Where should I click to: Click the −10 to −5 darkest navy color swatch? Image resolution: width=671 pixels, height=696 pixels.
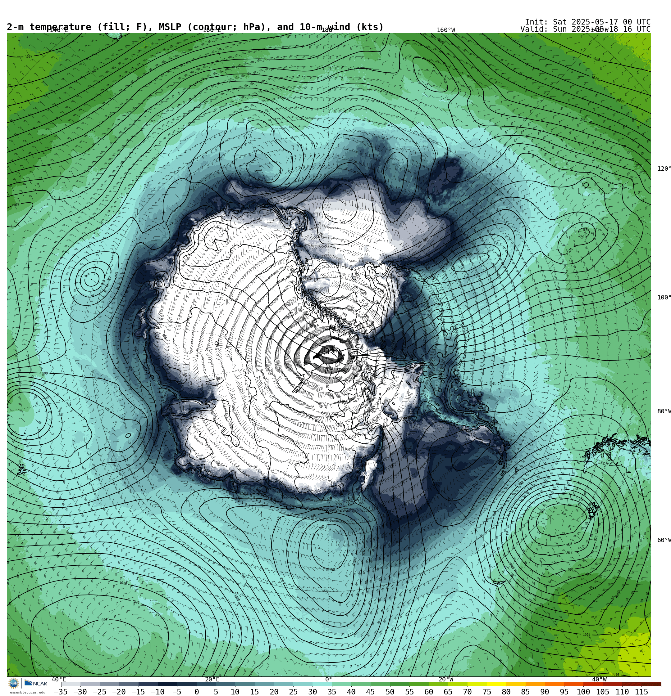tap(167, 684)
